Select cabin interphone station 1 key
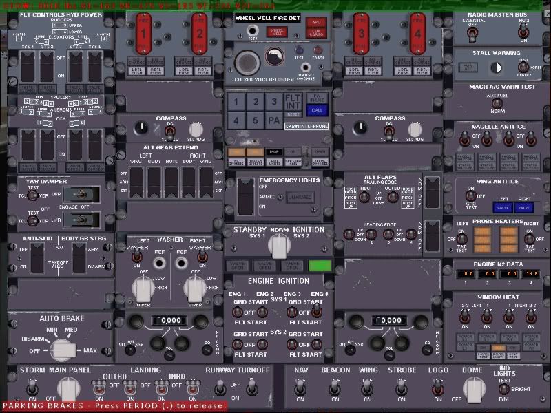This screenshot has width=551, height=413. click(x=236, y=102)
